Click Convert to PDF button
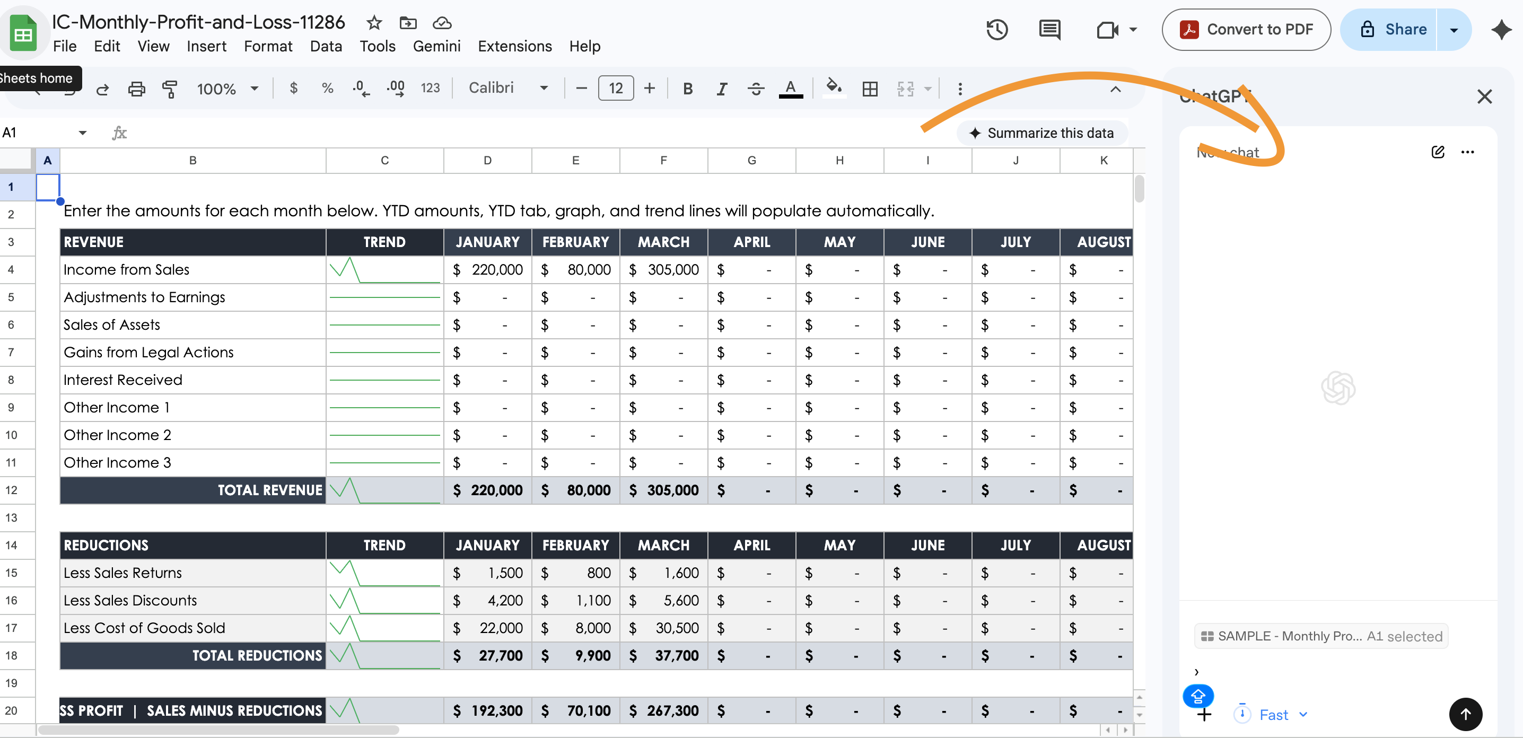The height and width of the screenshot is (738, 1523). (x=1246, y=30)
